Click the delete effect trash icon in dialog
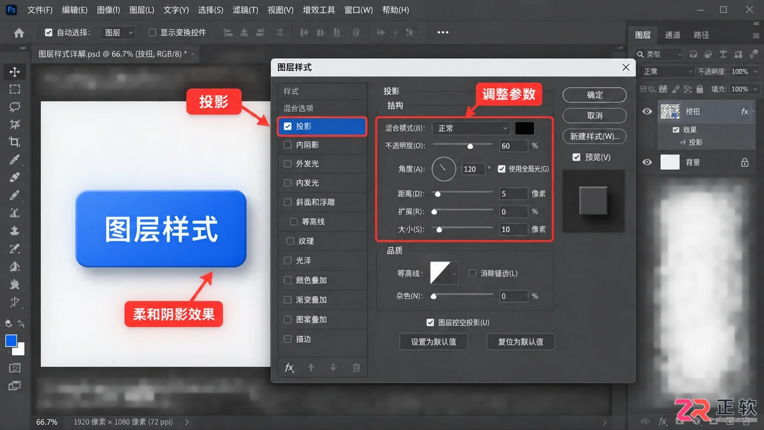The width and height of the screenshot is (764, 430). tap(357, 367)
